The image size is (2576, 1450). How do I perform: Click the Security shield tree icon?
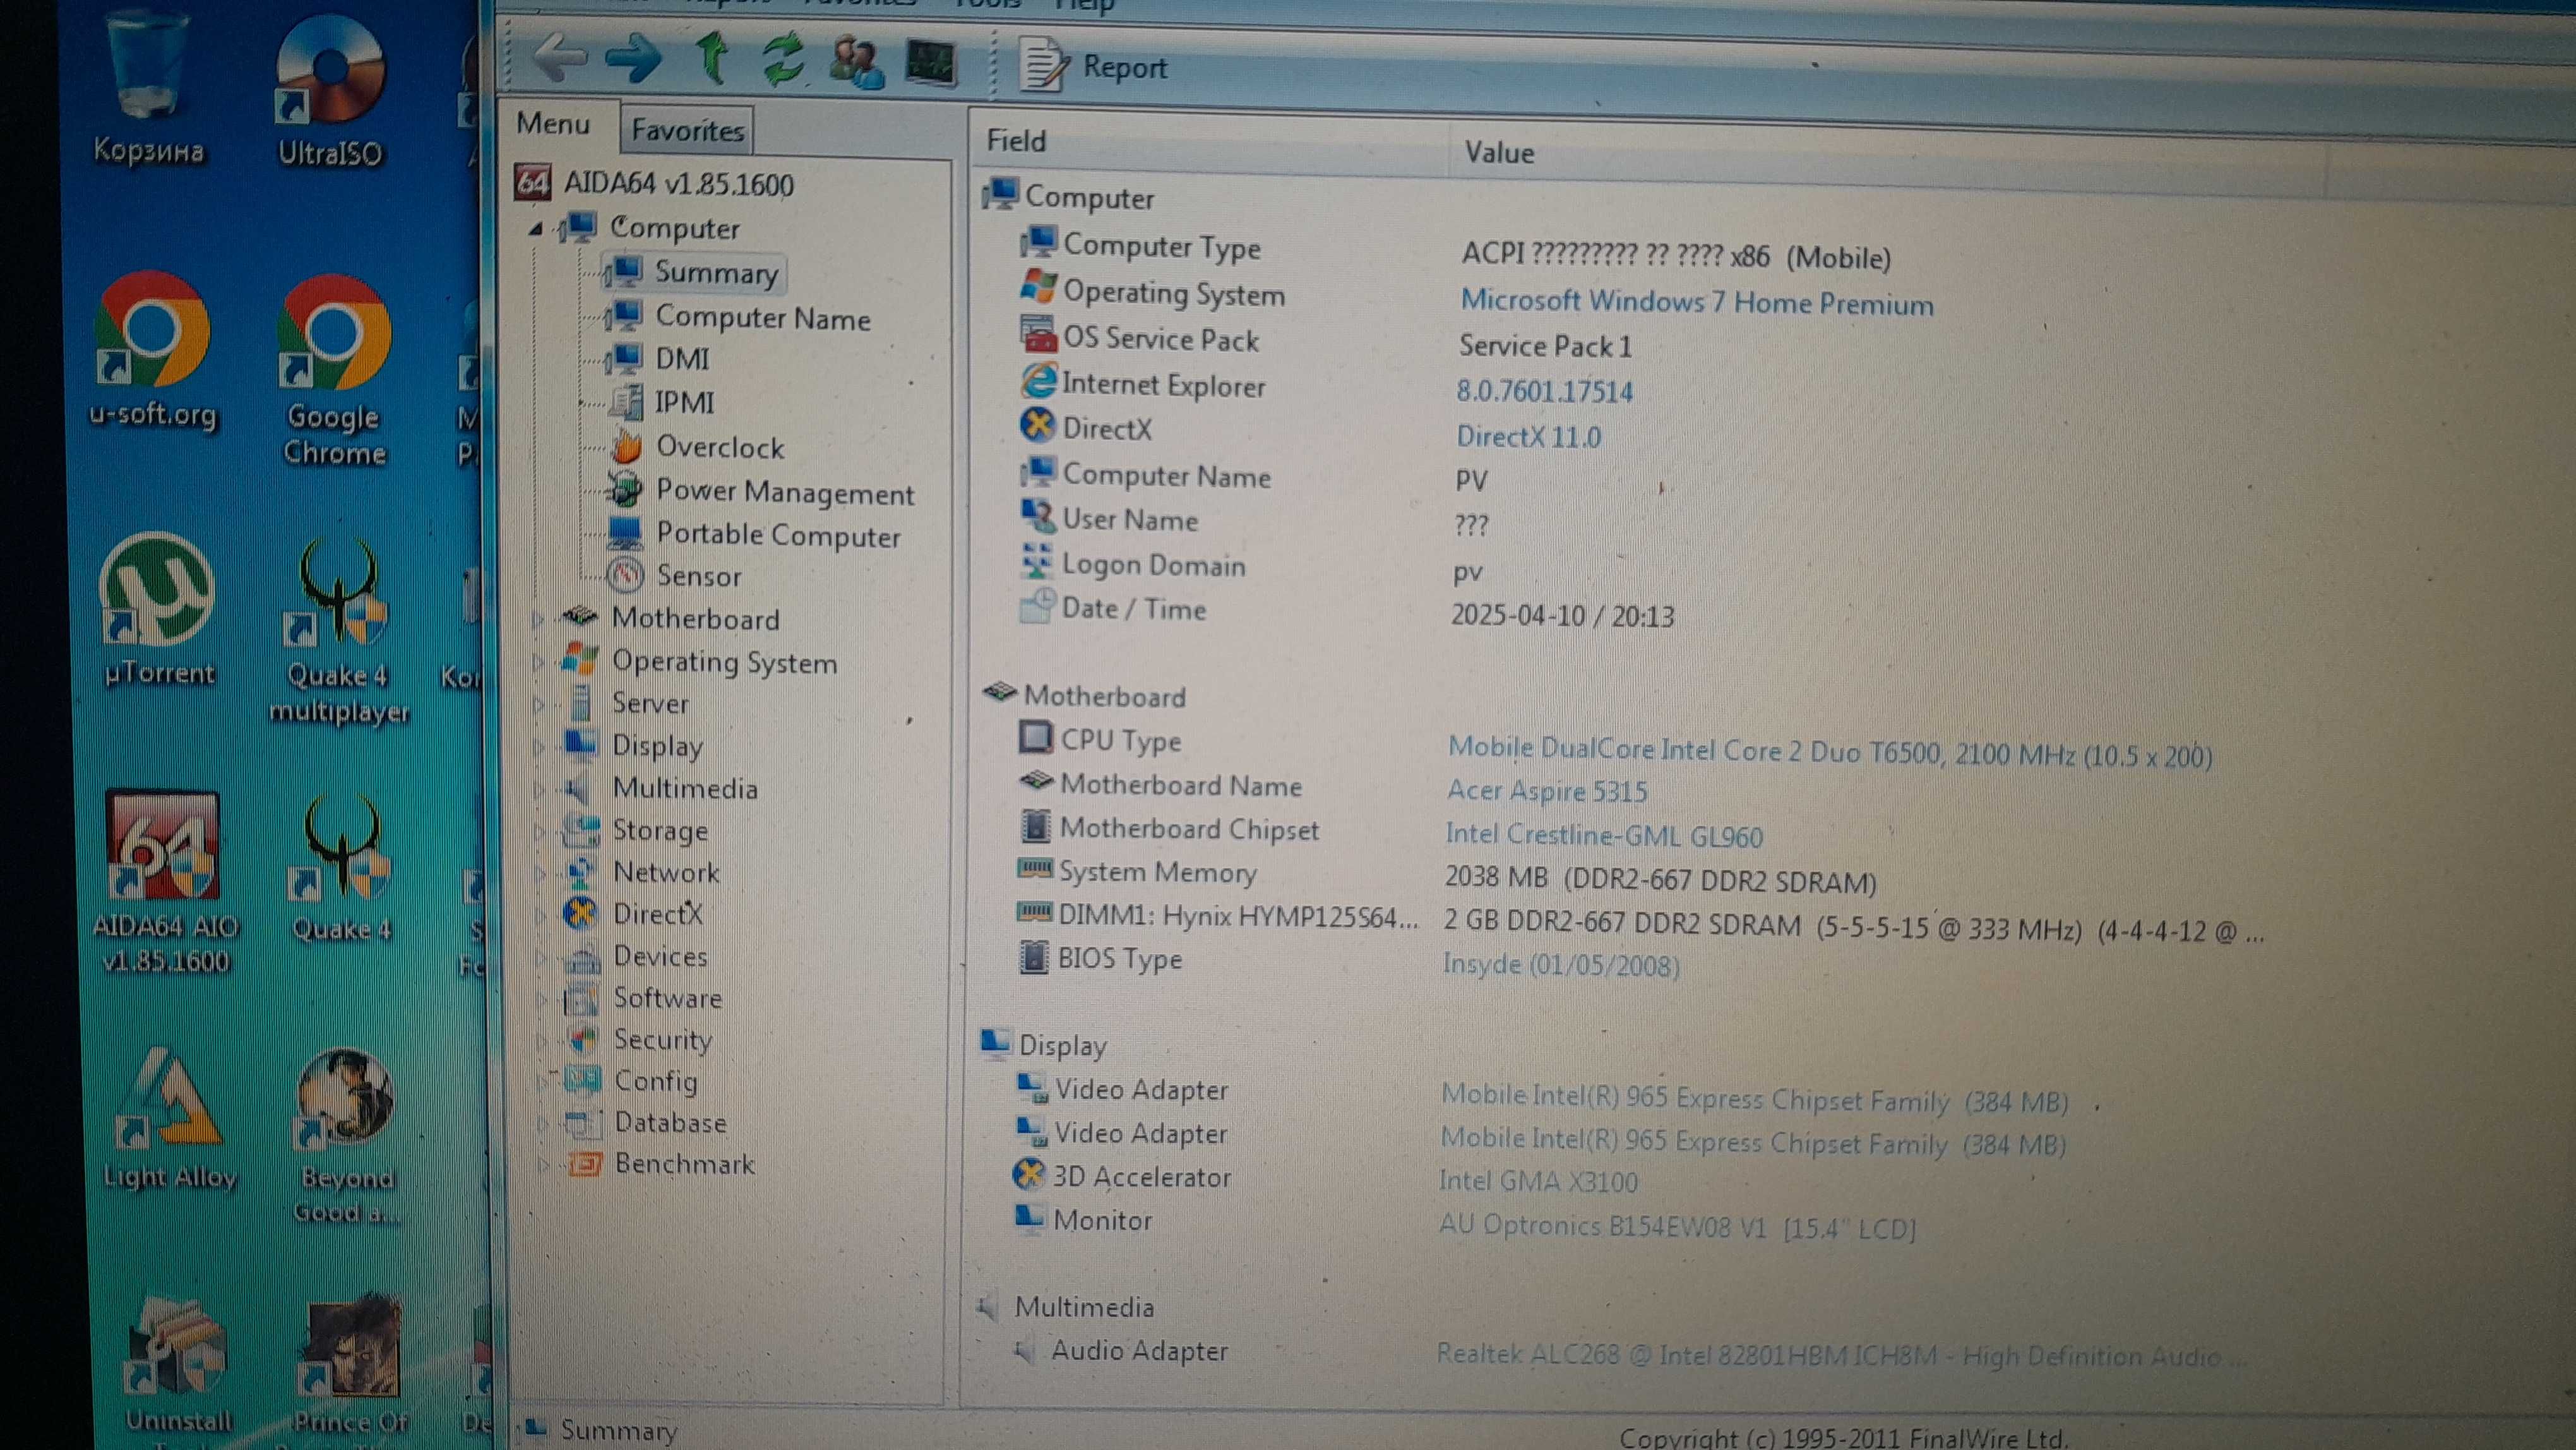pyautogui.click(x=583, y=1039)
